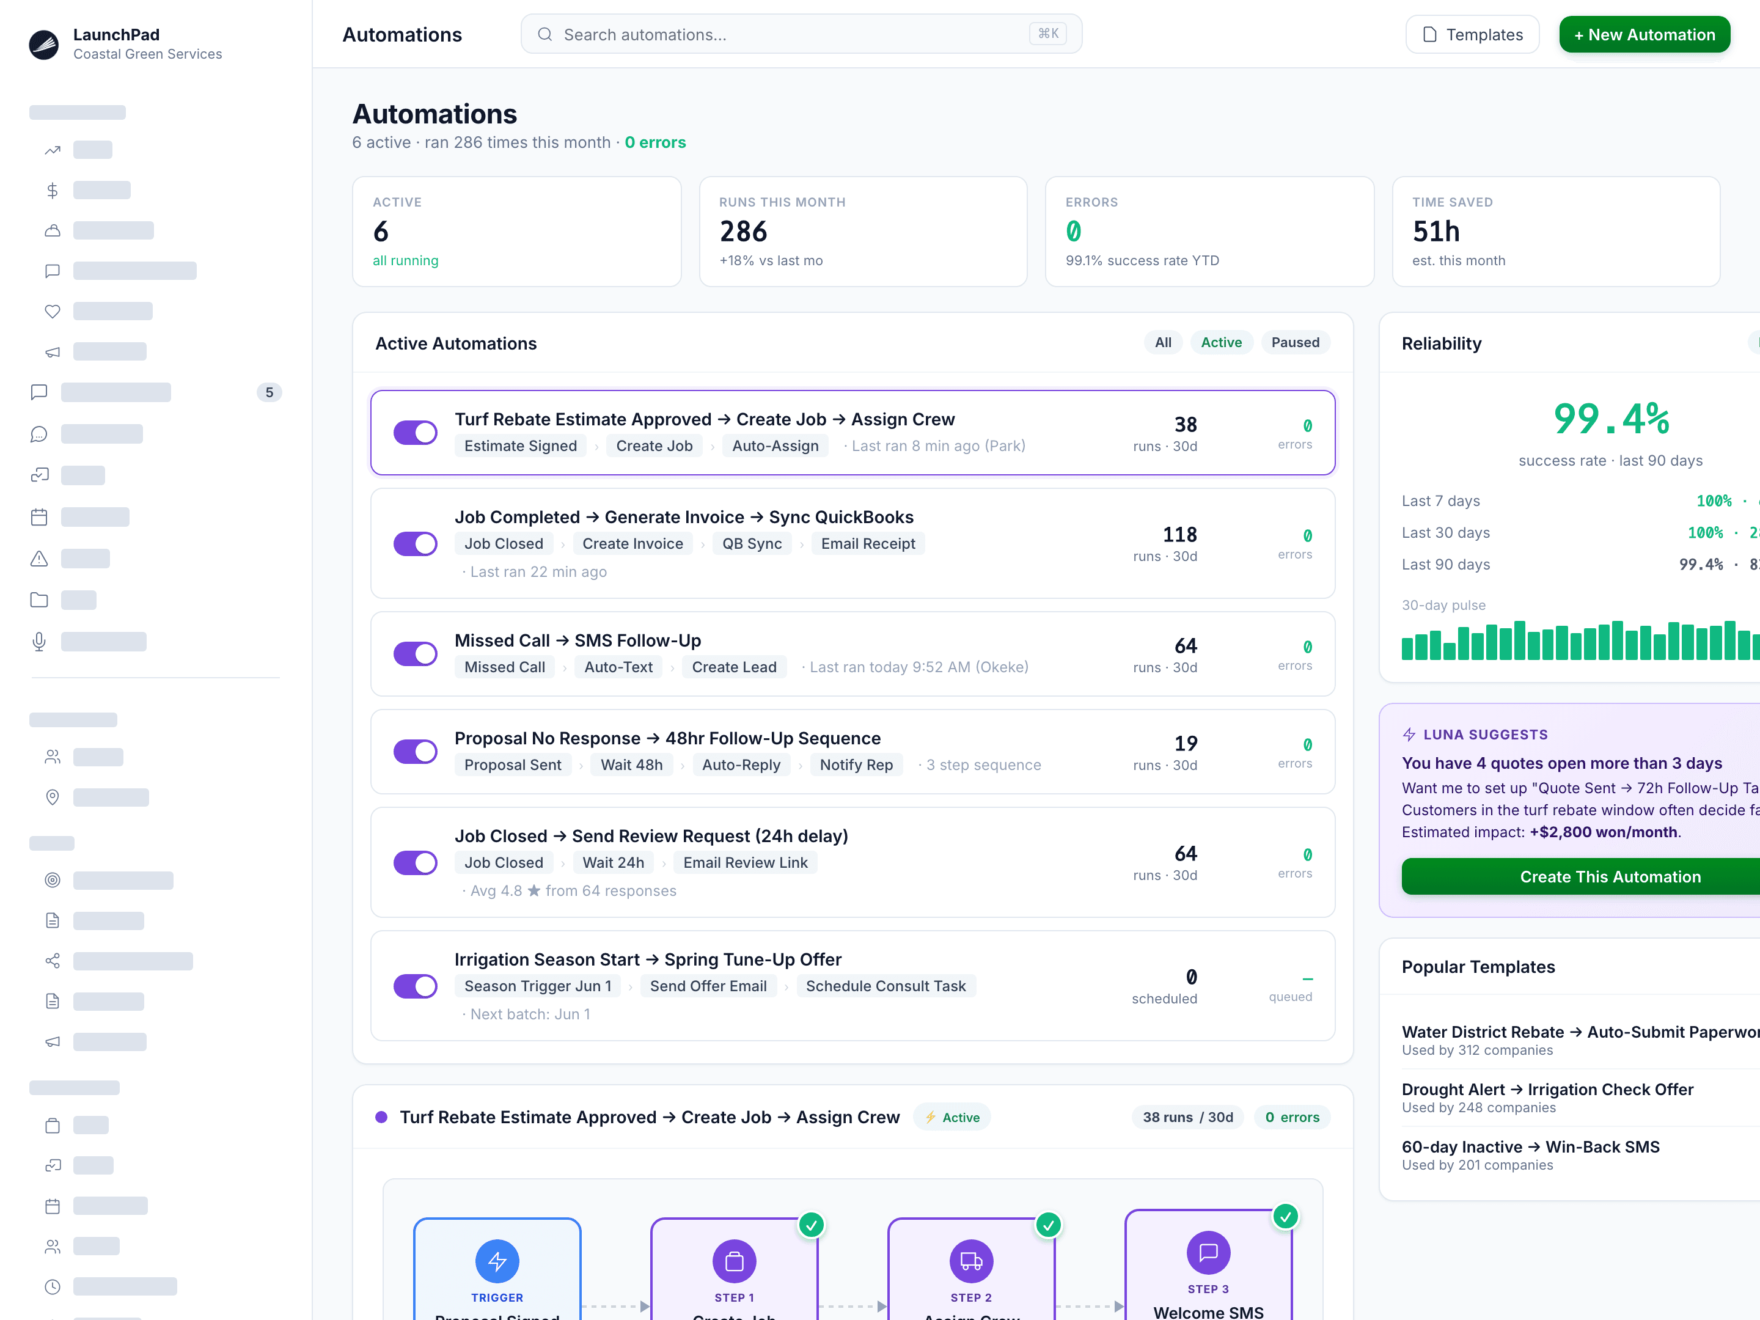Open the share nodes sidebar icon

53,961
